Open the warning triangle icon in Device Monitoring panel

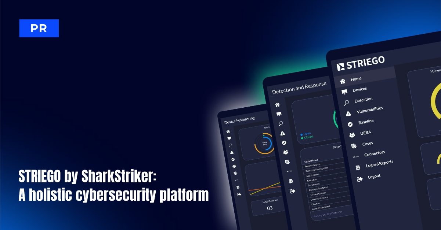[232, 152]
